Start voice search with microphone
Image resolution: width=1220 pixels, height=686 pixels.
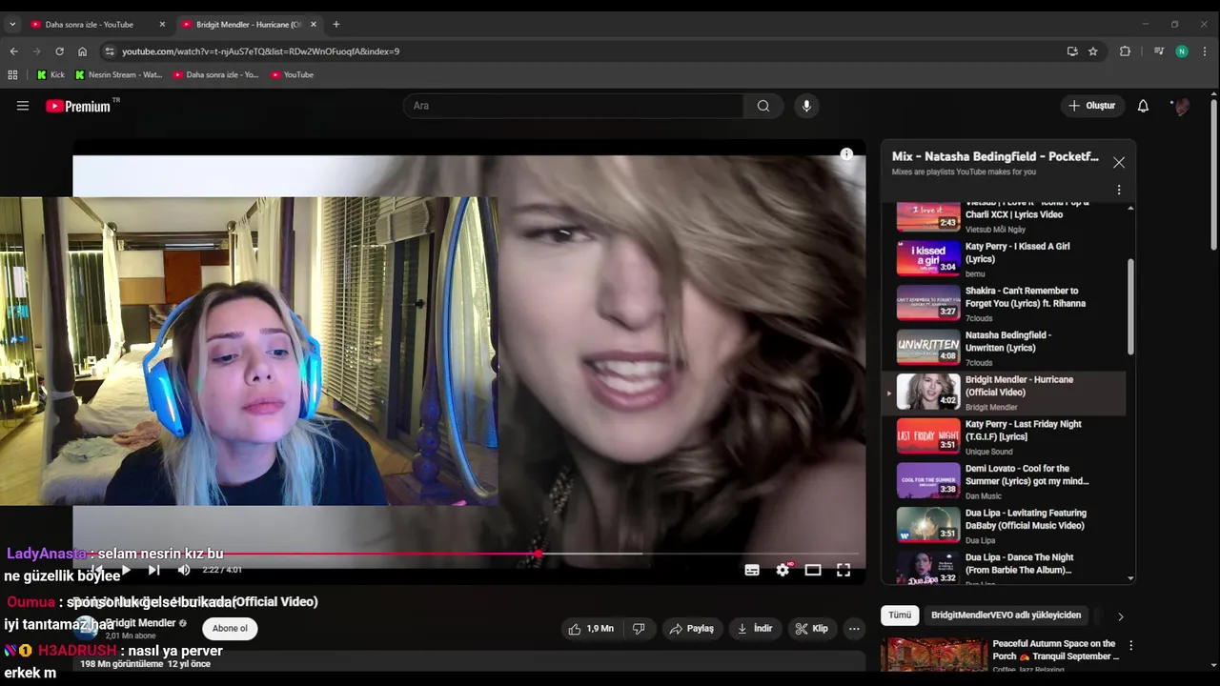click(806, 106)
